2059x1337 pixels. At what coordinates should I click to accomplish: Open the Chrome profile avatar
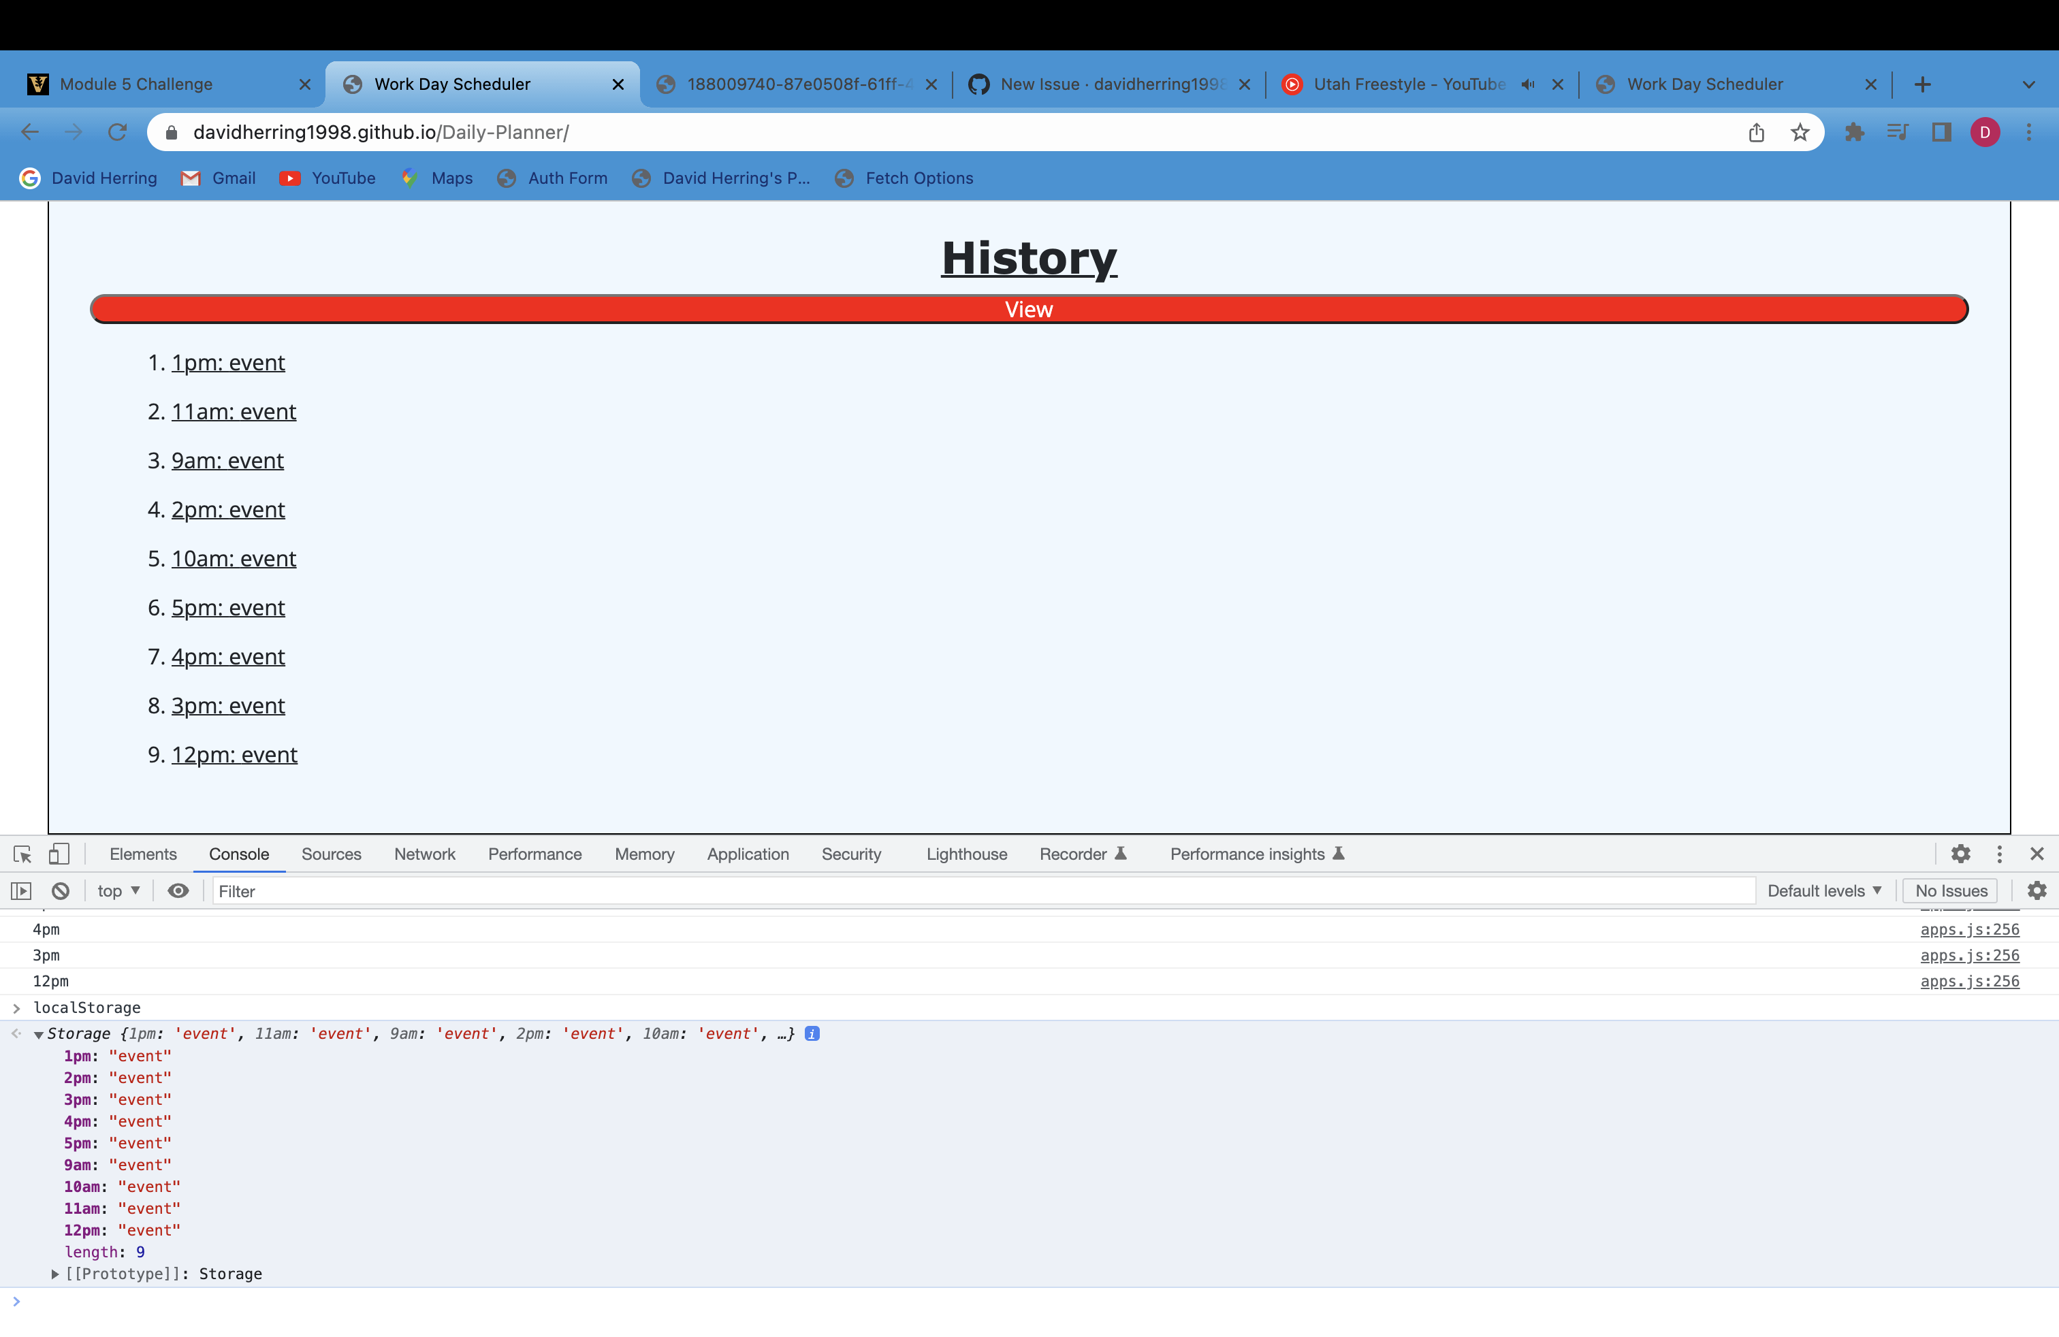1985,131
